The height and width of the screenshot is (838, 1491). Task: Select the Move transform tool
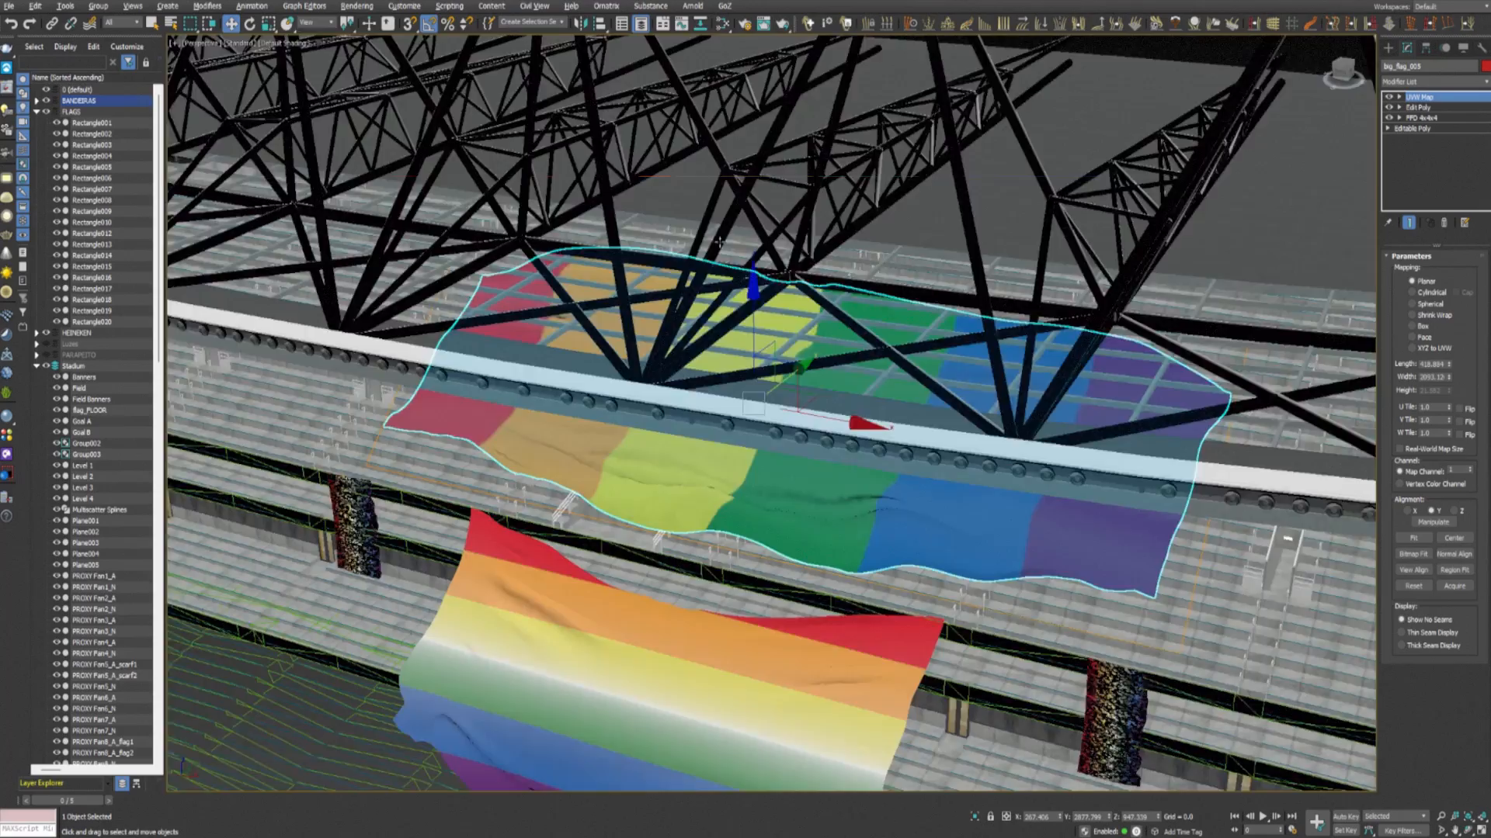231,24
